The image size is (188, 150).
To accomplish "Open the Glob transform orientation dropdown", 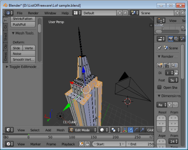I will 150,130.
